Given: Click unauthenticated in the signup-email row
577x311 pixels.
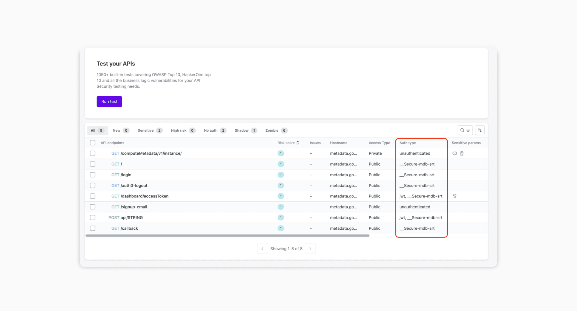Looking at the screenshot, I should tap(415, 207).
